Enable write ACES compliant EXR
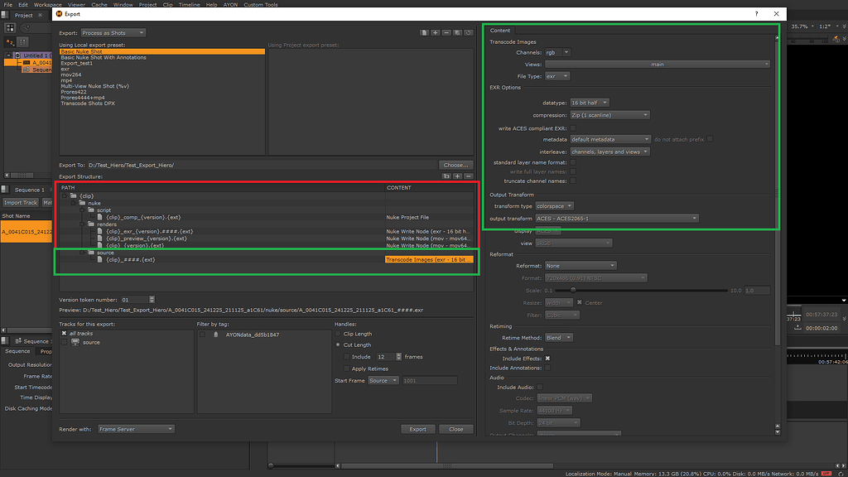848x477 pixels. [x=573, y=128]
